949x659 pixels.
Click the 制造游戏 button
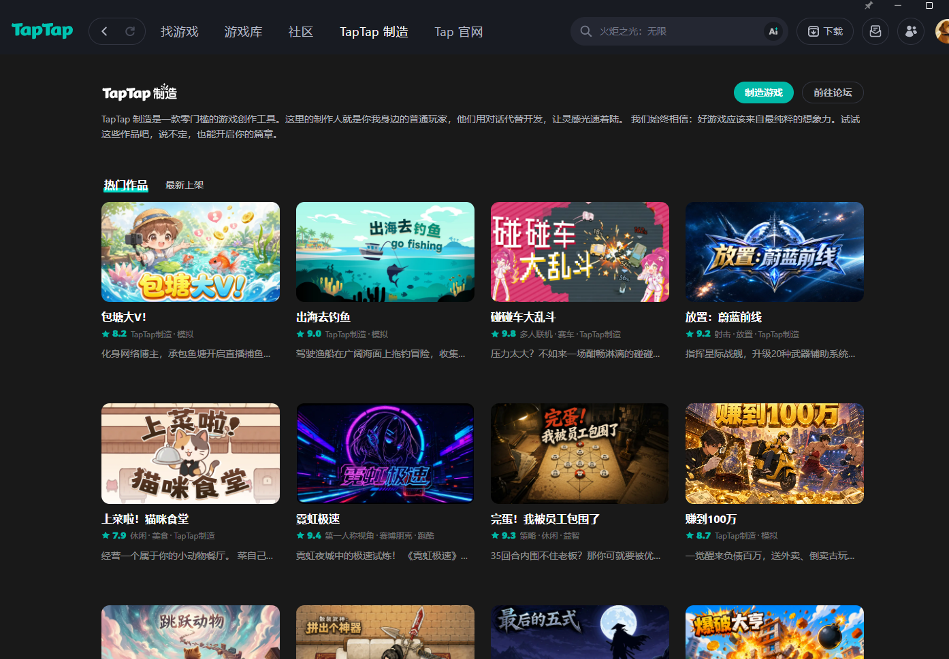(x=764, y=92)
